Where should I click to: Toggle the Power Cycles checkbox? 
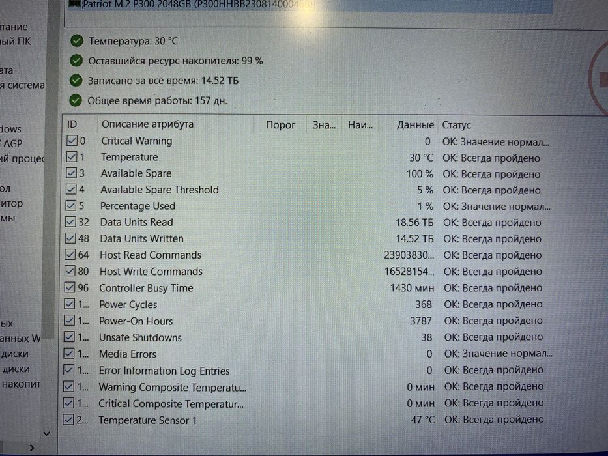[x=70, y=304]
